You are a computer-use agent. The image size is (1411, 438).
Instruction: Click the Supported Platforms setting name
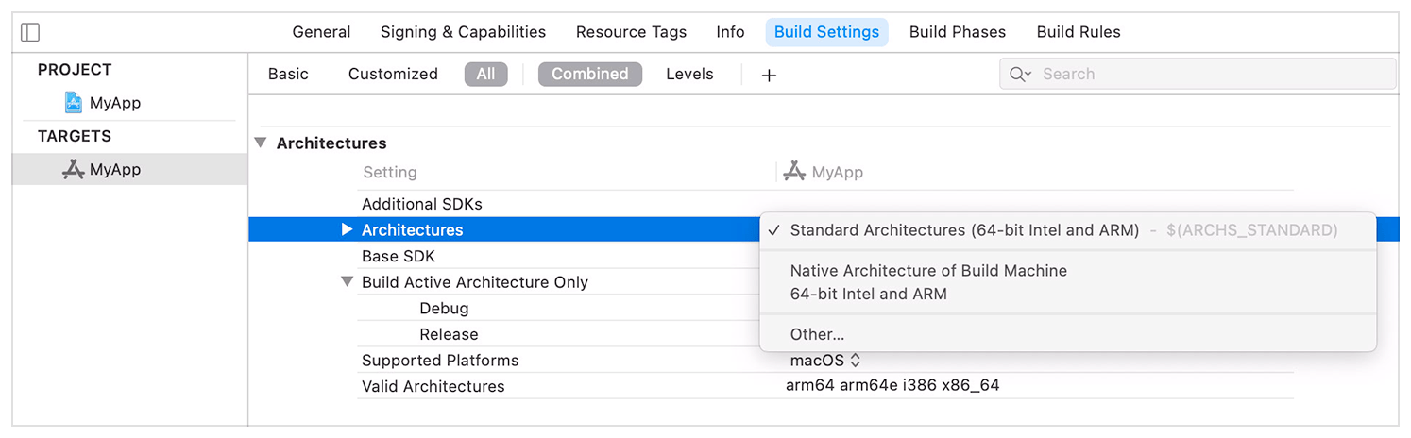440,361
